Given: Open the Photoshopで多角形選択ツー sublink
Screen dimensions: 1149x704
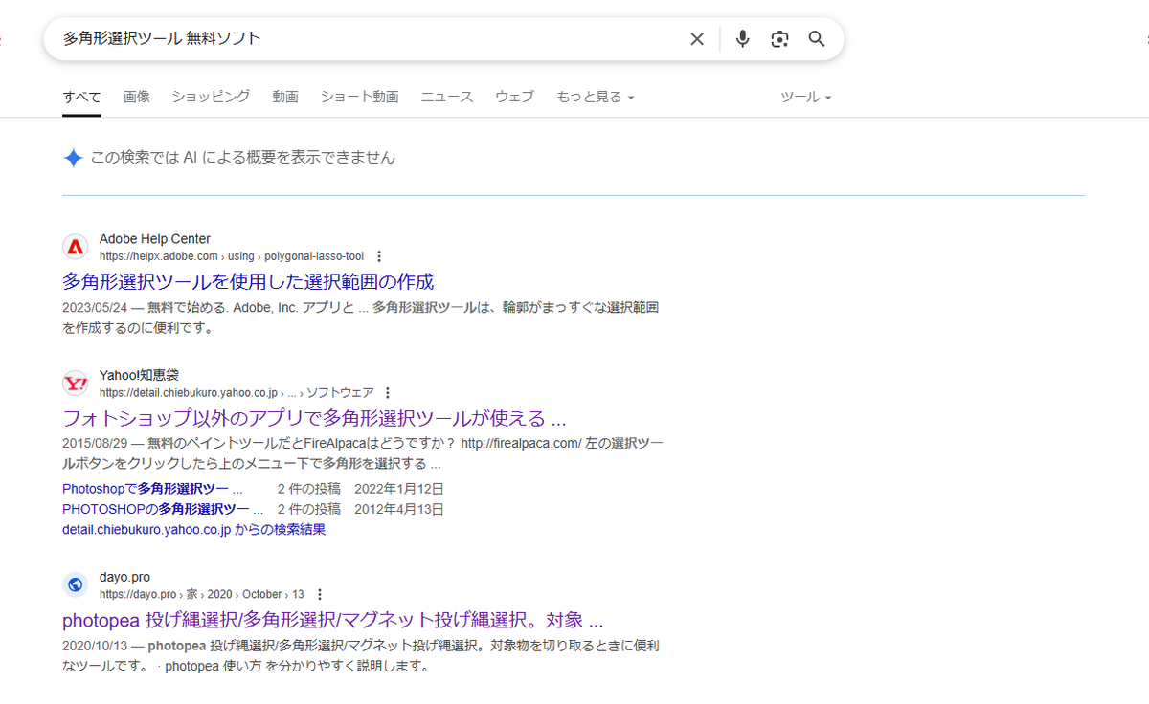Looking at the screenshot, I should pos(152,489).
